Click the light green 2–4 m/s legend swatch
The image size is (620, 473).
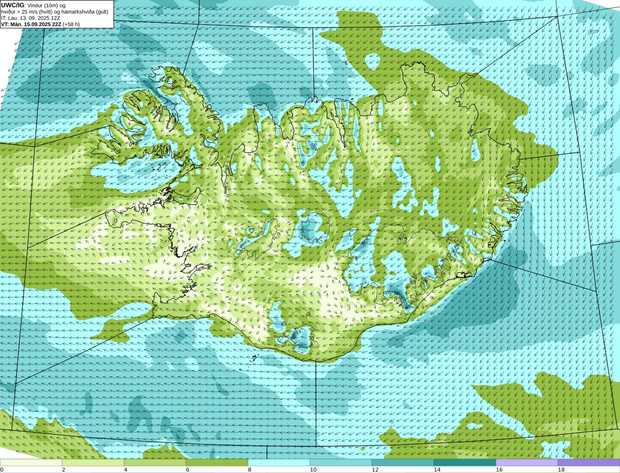pyautogui.click(x=93, y=463)
